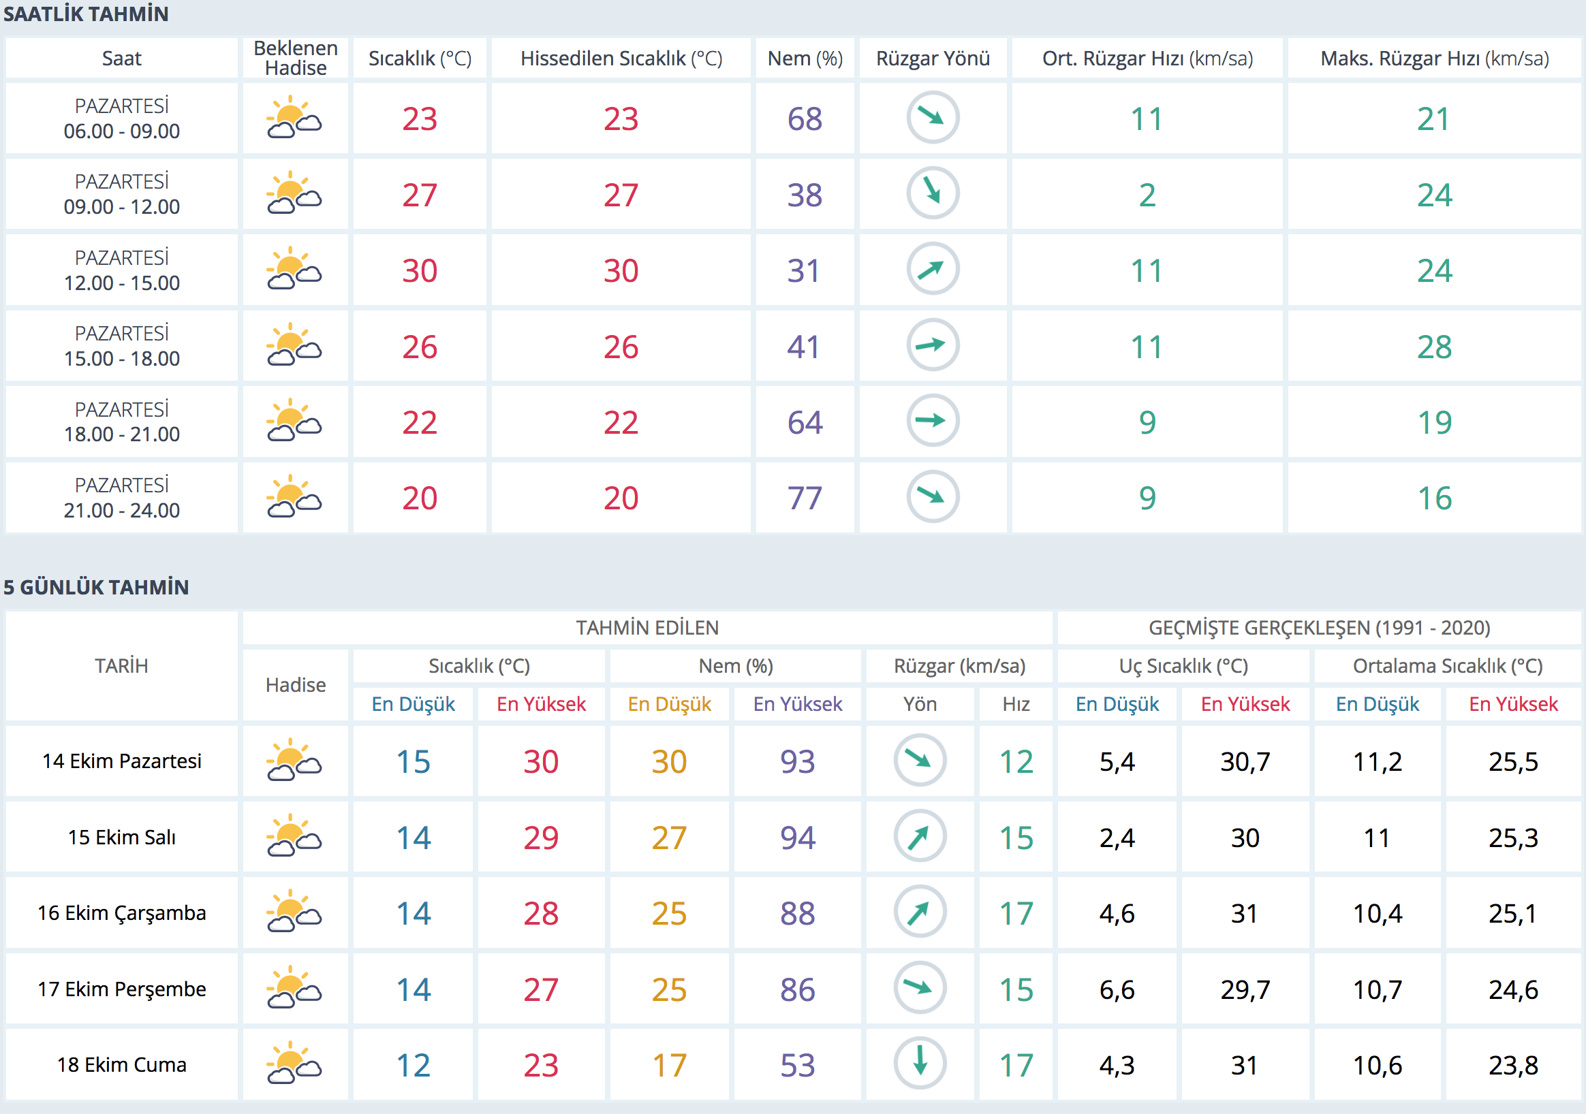1586x1114 pixels.
Task: Click the weather icon for 14 Ekim Pazartesi
Action: pos(295,761)
